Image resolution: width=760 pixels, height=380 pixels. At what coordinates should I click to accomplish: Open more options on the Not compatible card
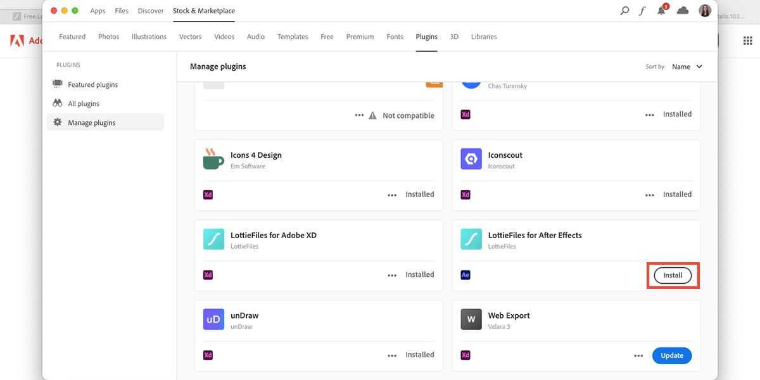[359, 115]
